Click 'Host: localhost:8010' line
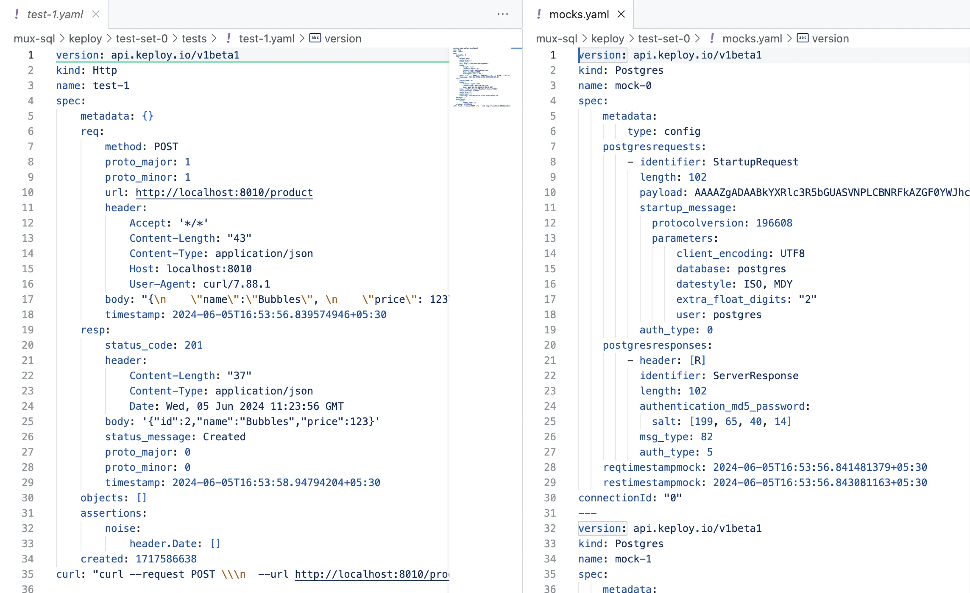The image size is (970, 593). [191, 269]
